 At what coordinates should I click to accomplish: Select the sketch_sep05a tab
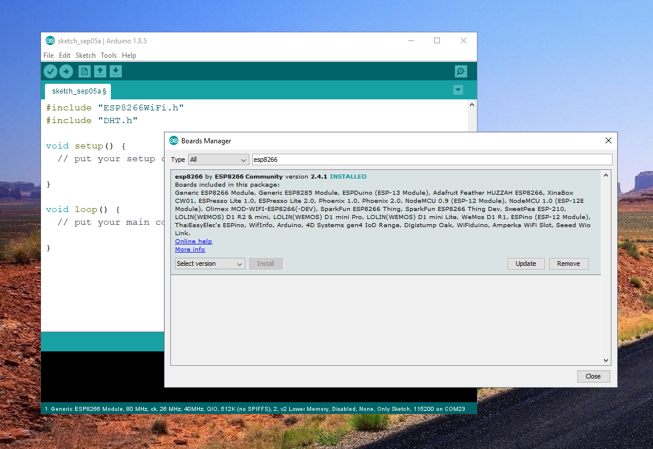77,91
